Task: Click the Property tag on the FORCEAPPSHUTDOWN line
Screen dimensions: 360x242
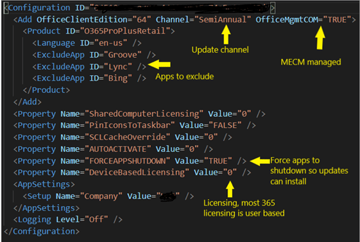Action: click(x=37, y=161)
